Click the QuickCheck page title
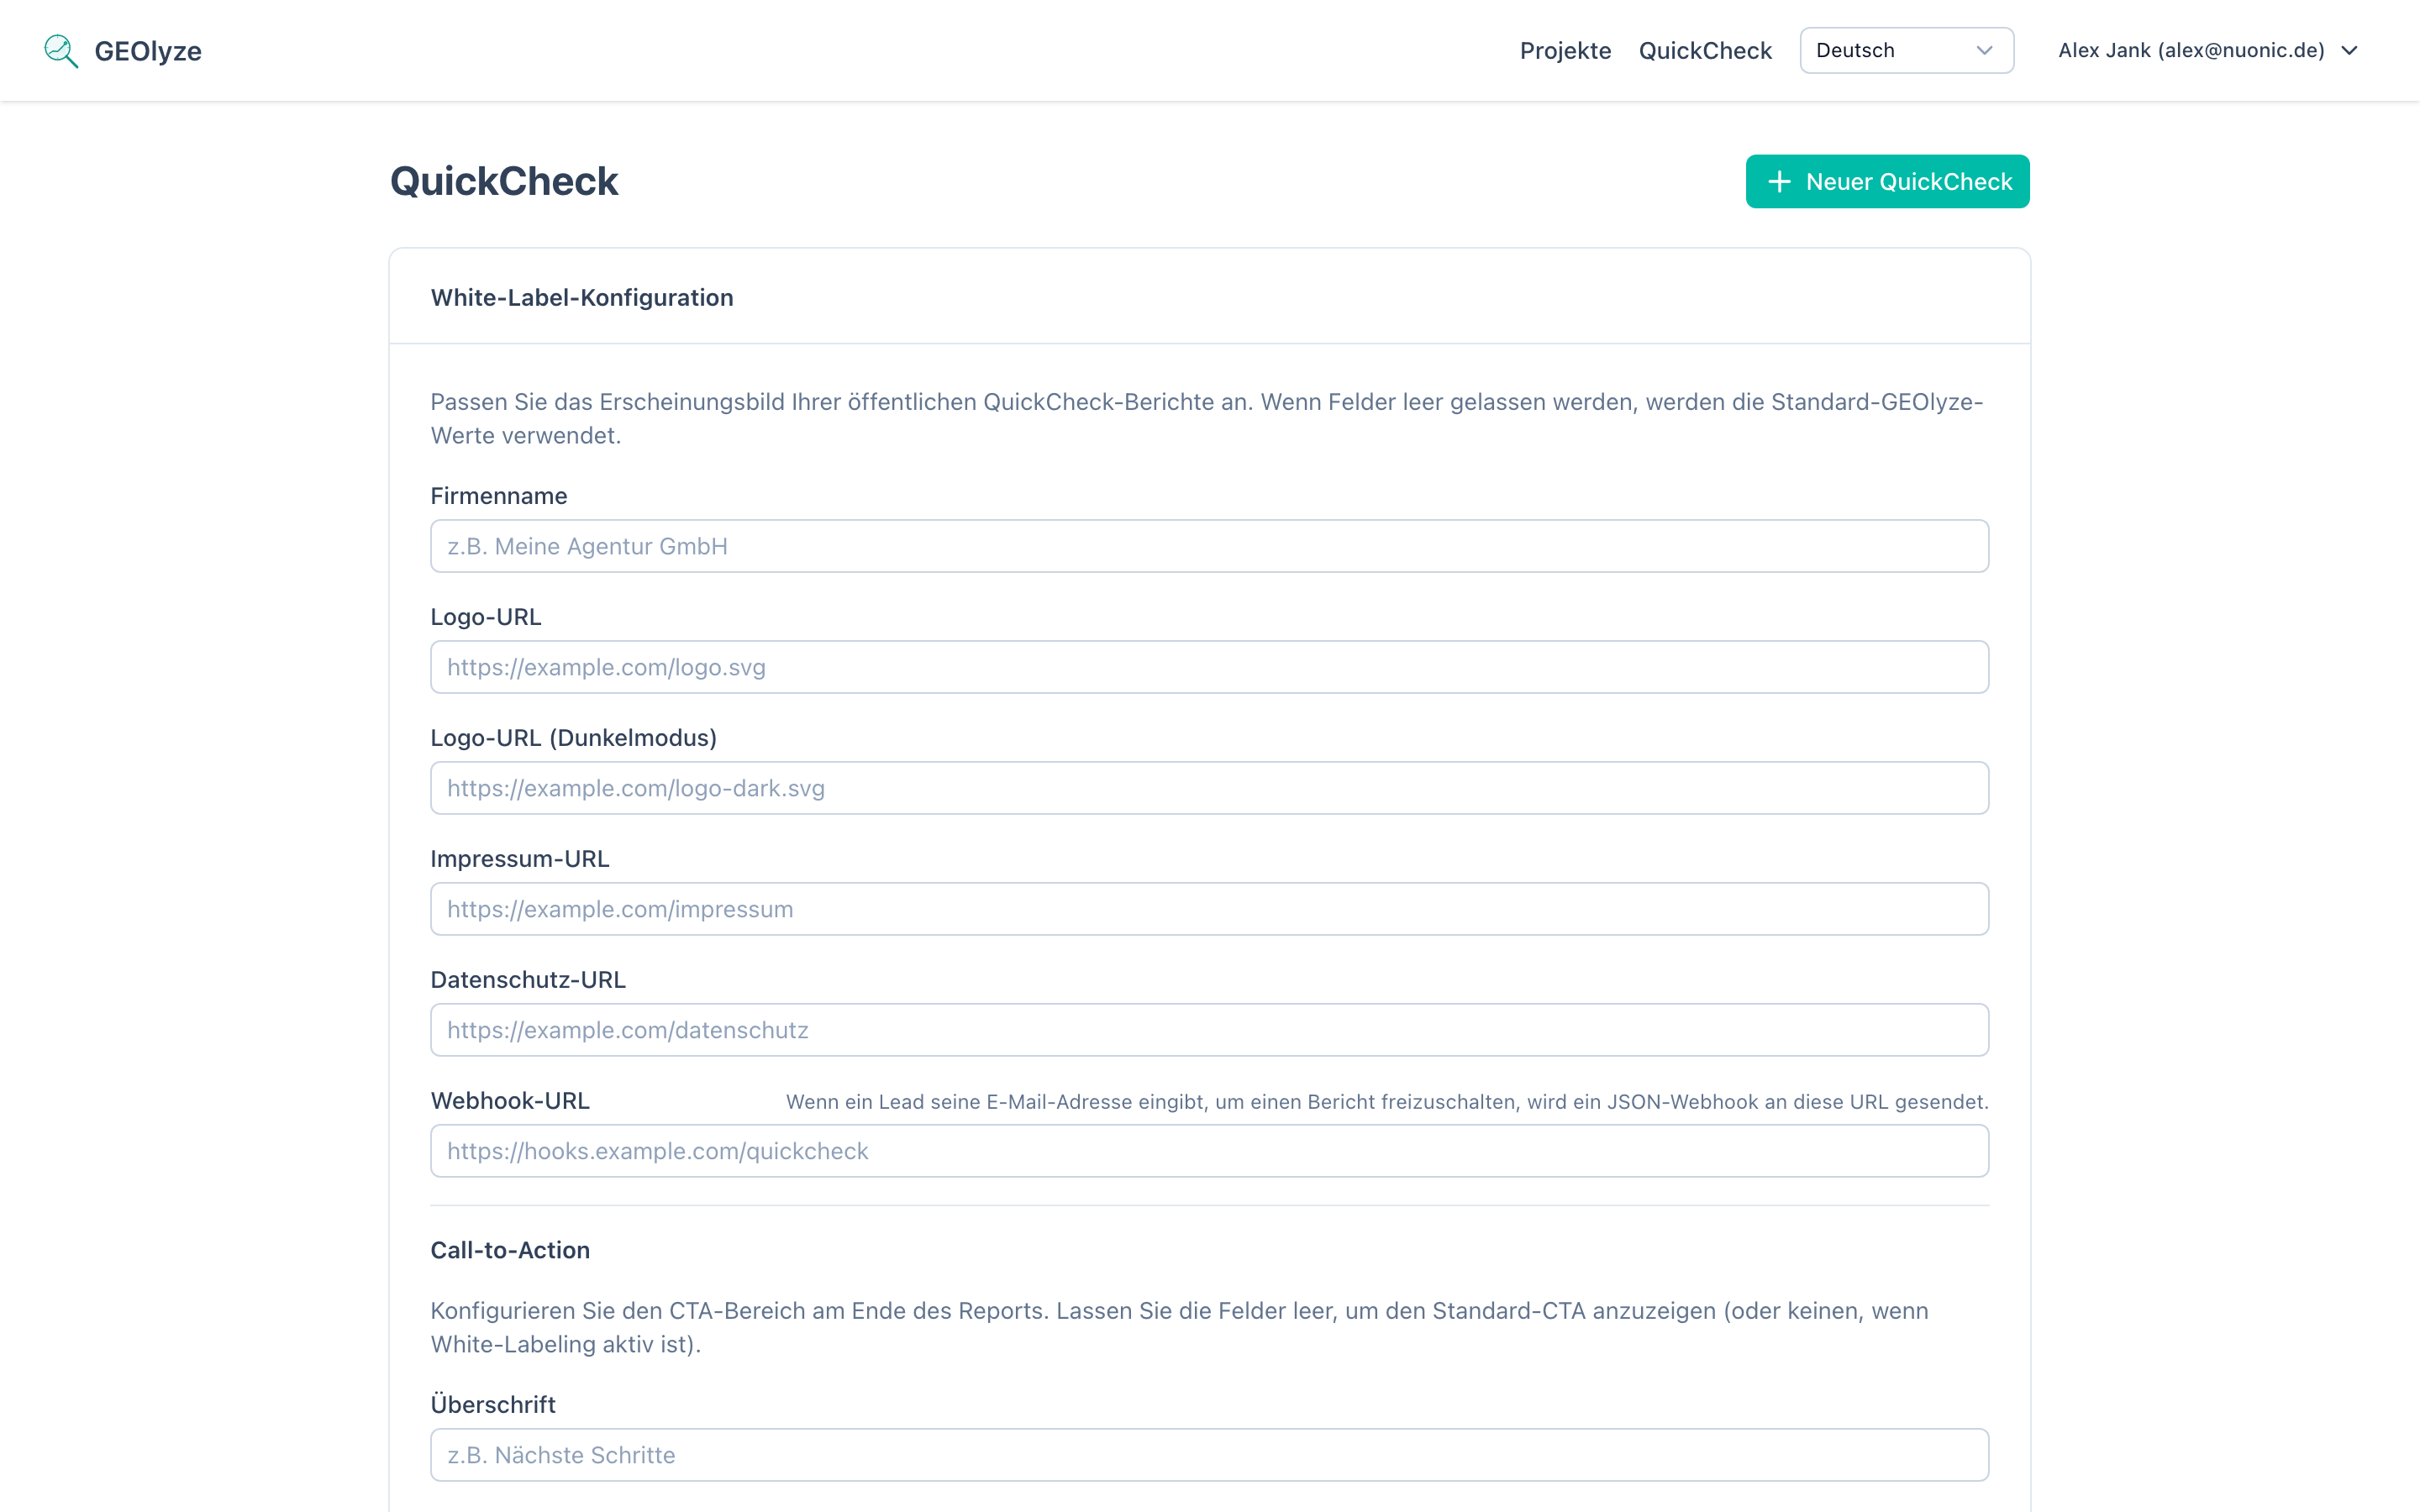The height and width of the screenshot is (1512, 2420). point(504,181)
